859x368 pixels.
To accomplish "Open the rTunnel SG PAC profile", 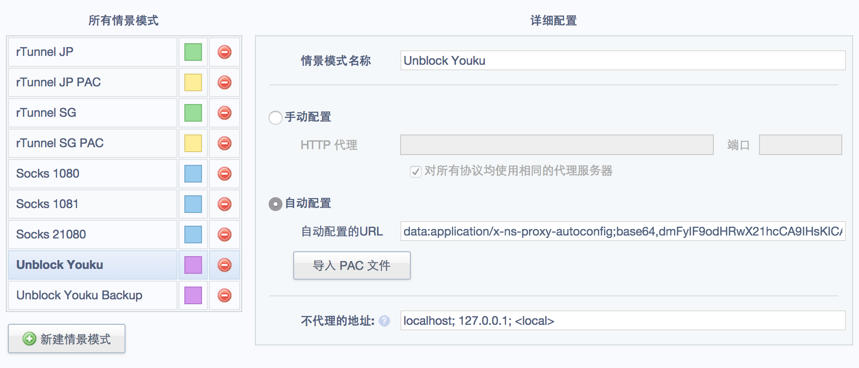I will [x=93, y=143].
